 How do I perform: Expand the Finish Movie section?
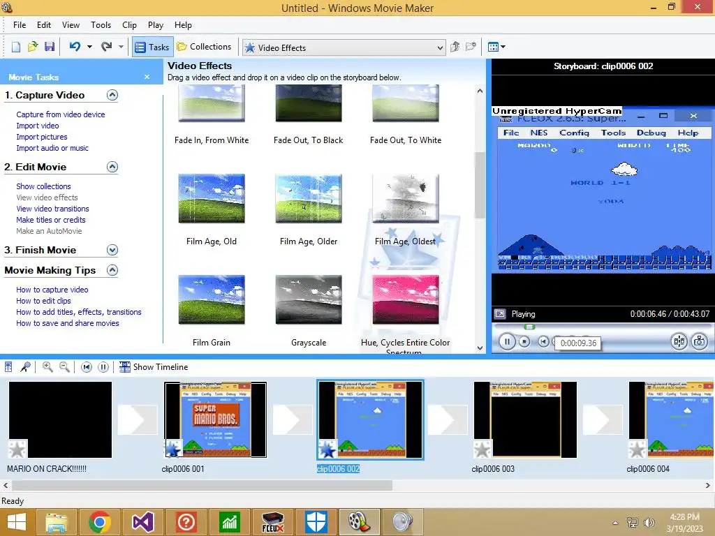tap(112, 250)
